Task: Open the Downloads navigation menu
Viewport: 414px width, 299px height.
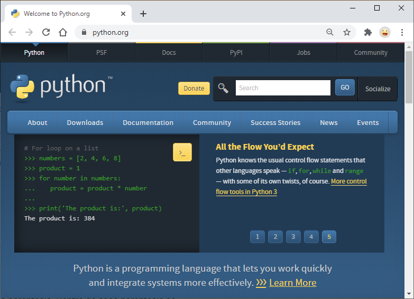Action: point(85,122)
